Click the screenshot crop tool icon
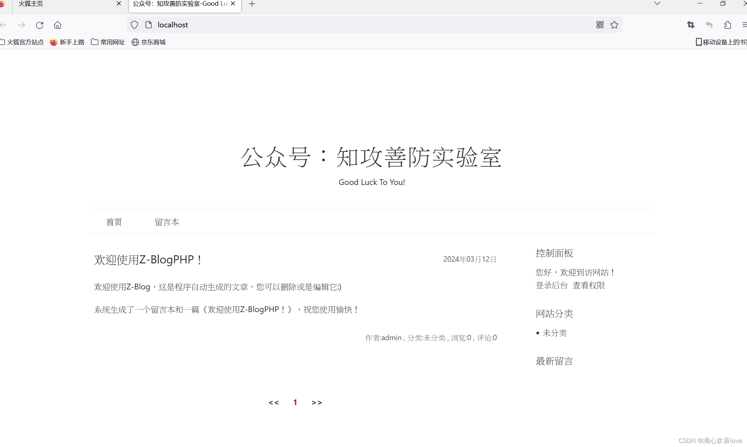Screen dimensions: 747x447 tap(691, 25)
